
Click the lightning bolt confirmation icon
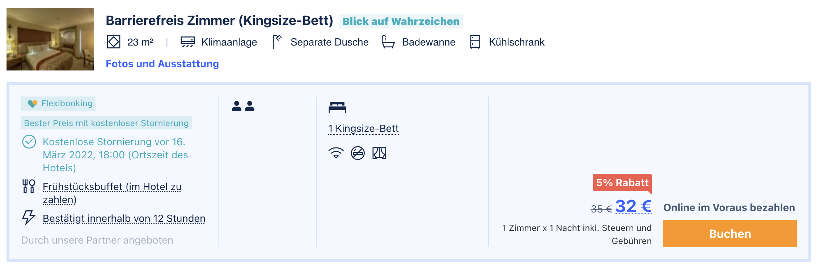pos(29,218)
